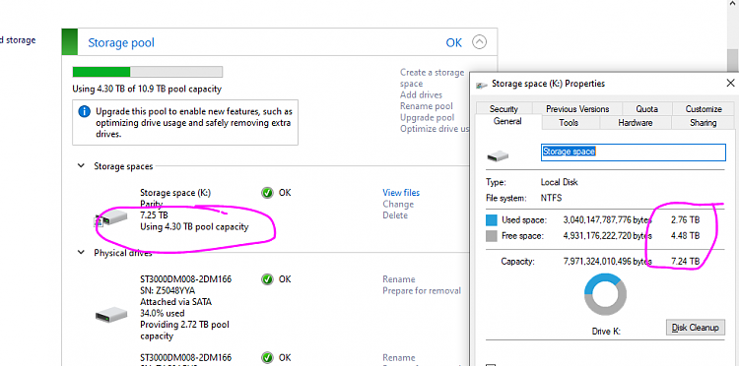The height and width of the screenshot is (366, 739).
Task: Open the Security tab in Properties
Action: click(504, 108)
